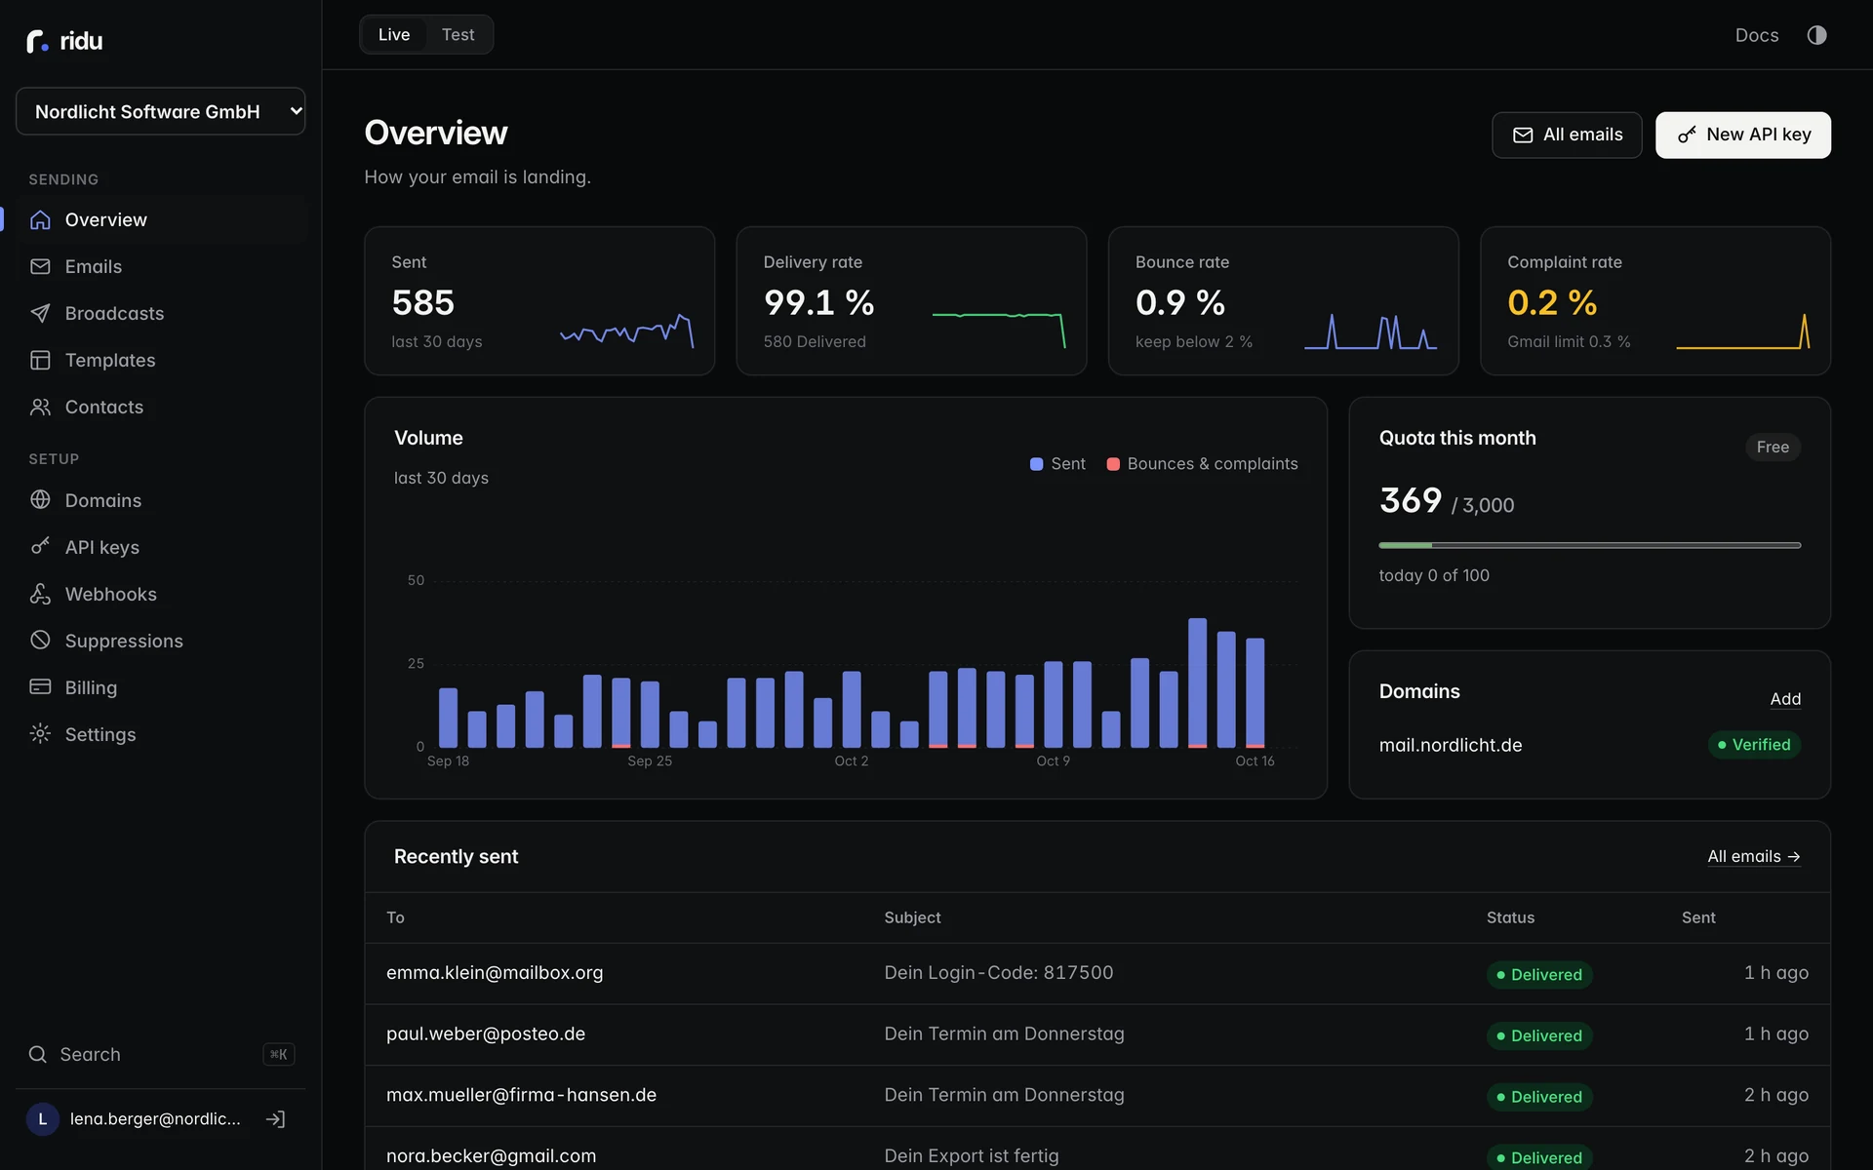The image size is (1873, 1170).
Task: Open the Docs link
Action: (1756, 35)
